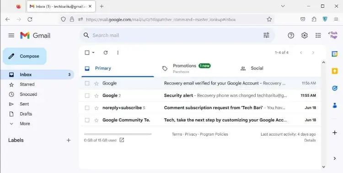The height and width of the screenshot is (173, 343).
Task: Click the storage usage progress bar
Action: [x=118, y=134]
